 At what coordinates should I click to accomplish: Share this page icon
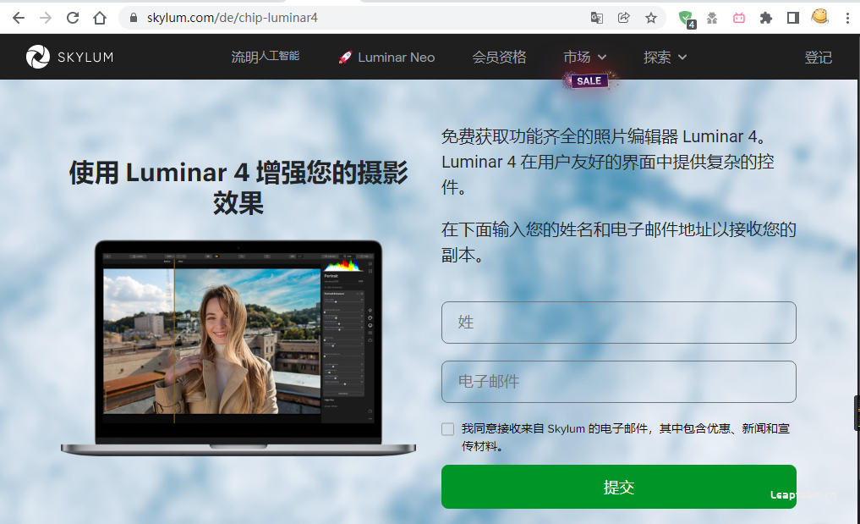[623, 18]
